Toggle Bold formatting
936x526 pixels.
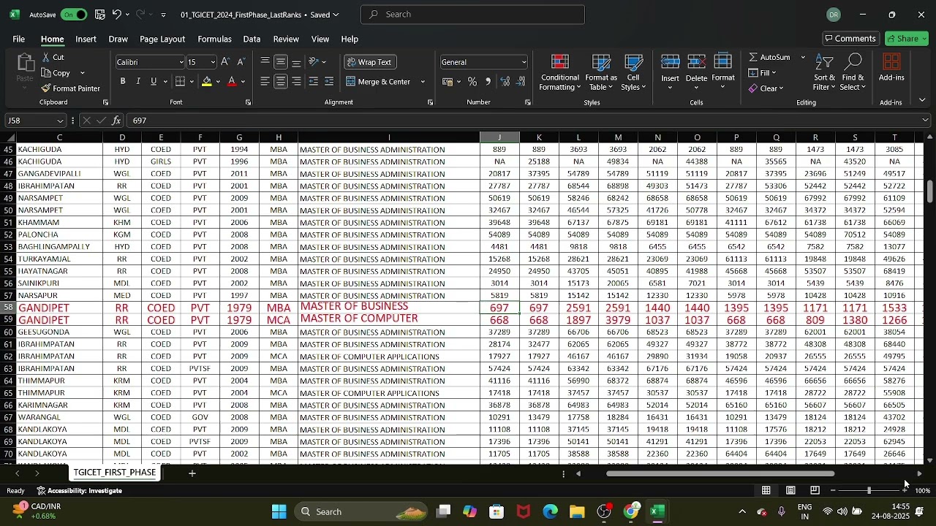pos(123,81)
